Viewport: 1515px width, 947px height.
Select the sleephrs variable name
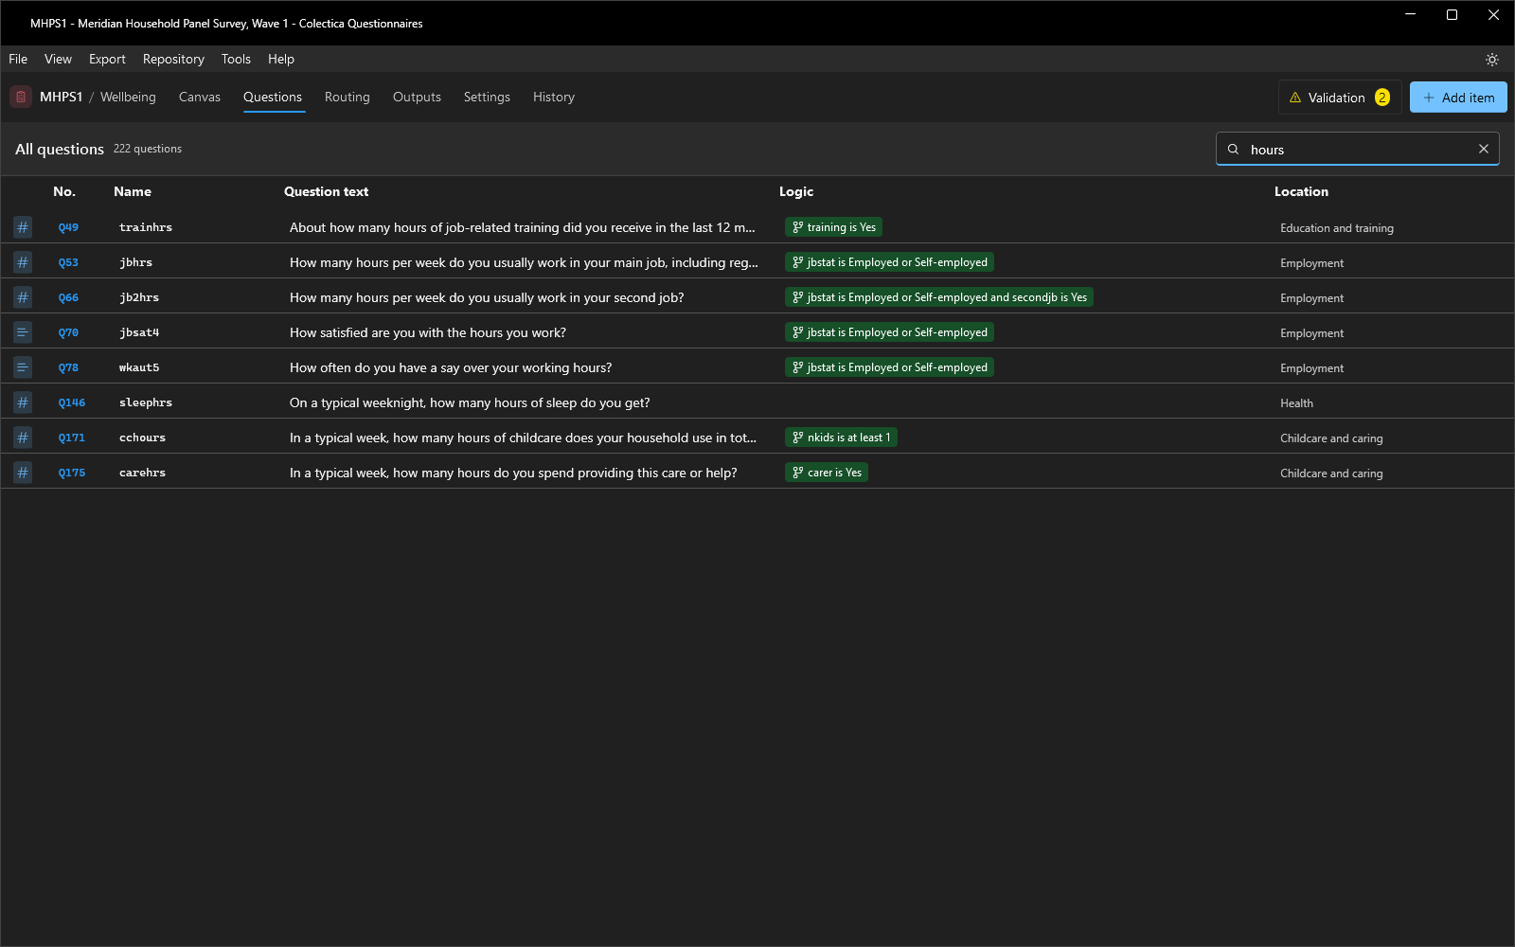pos(146,402)
